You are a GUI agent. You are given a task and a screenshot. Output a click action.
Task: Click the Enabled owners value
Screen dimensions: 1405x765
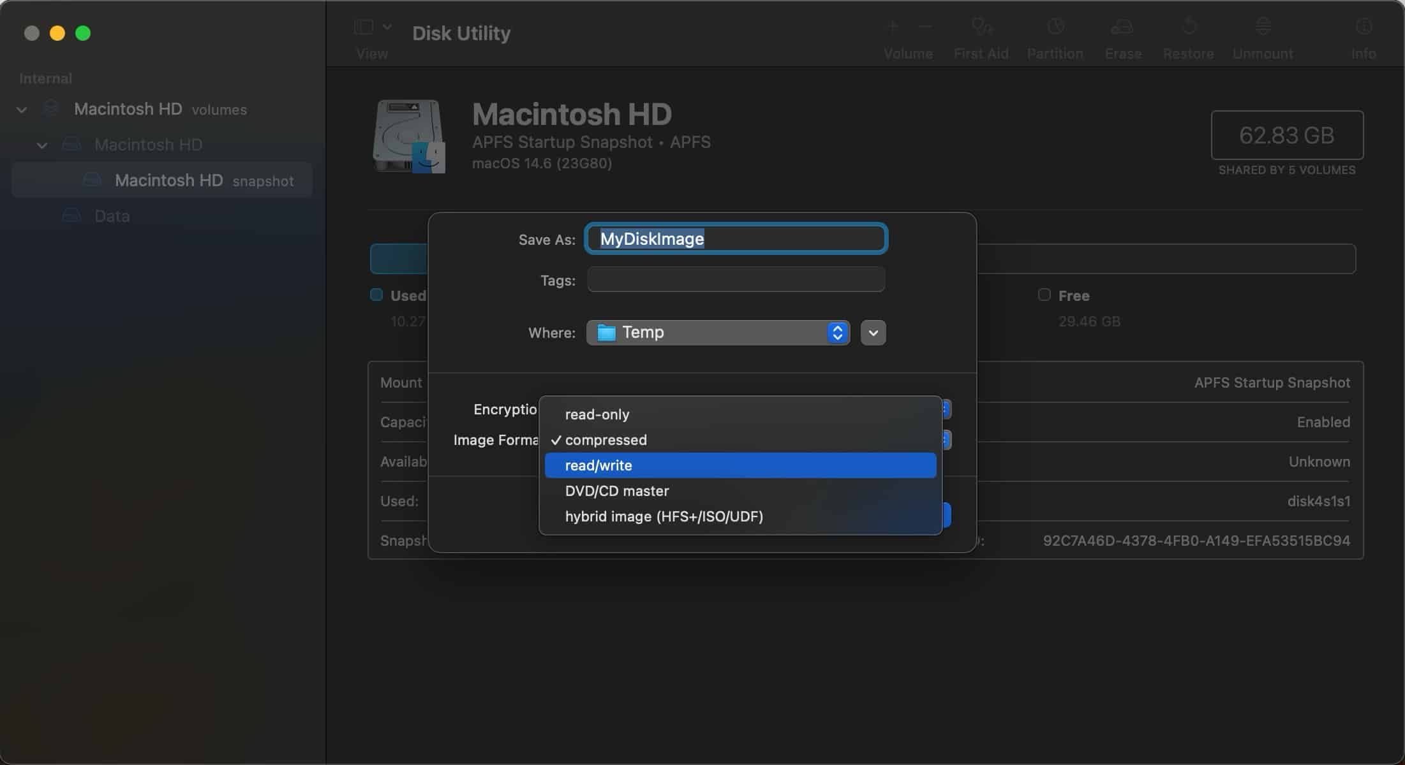click(x=1323, y=422)
